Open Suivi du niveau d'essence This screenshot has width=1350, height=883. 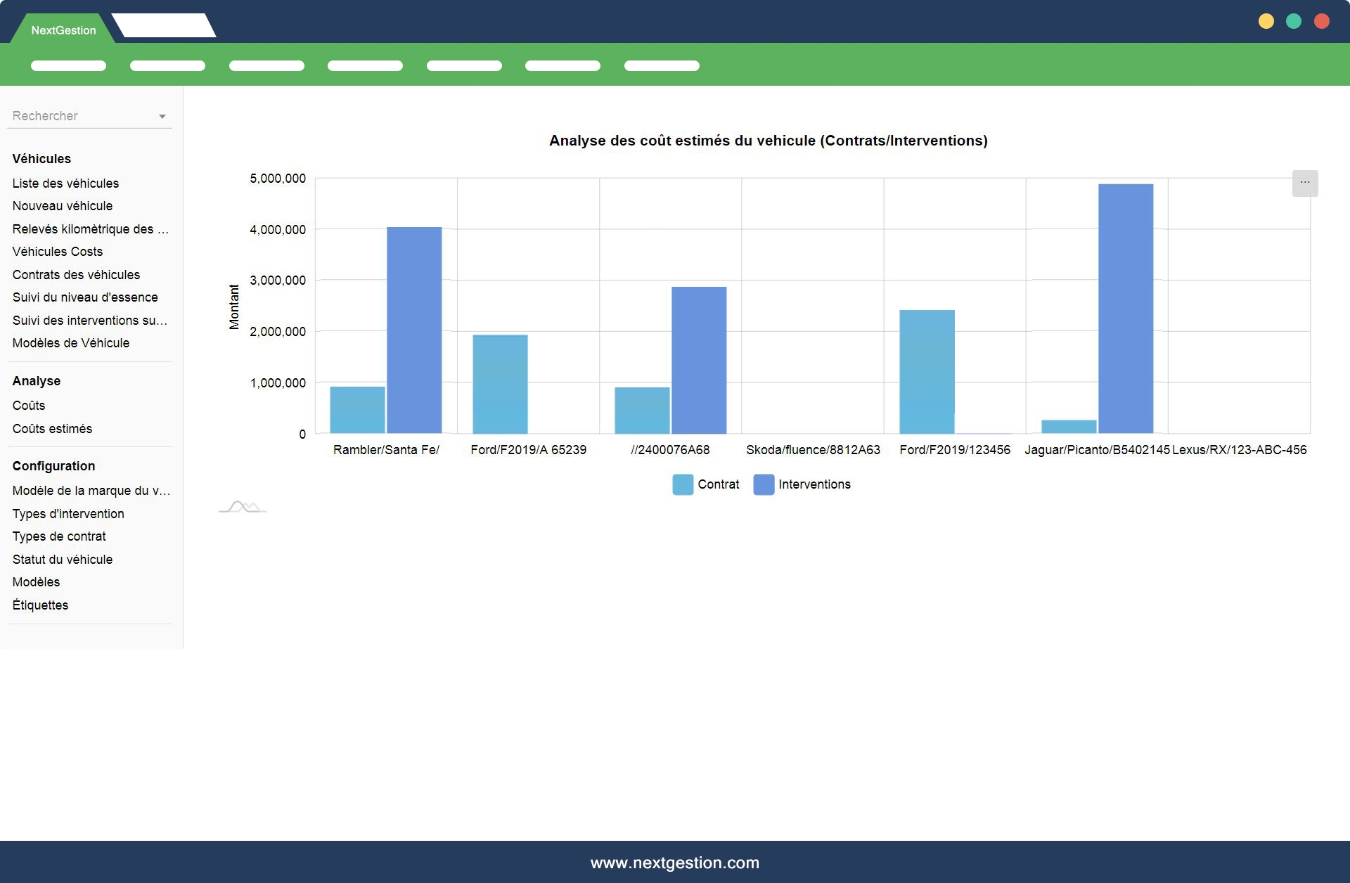coord(85,297)
